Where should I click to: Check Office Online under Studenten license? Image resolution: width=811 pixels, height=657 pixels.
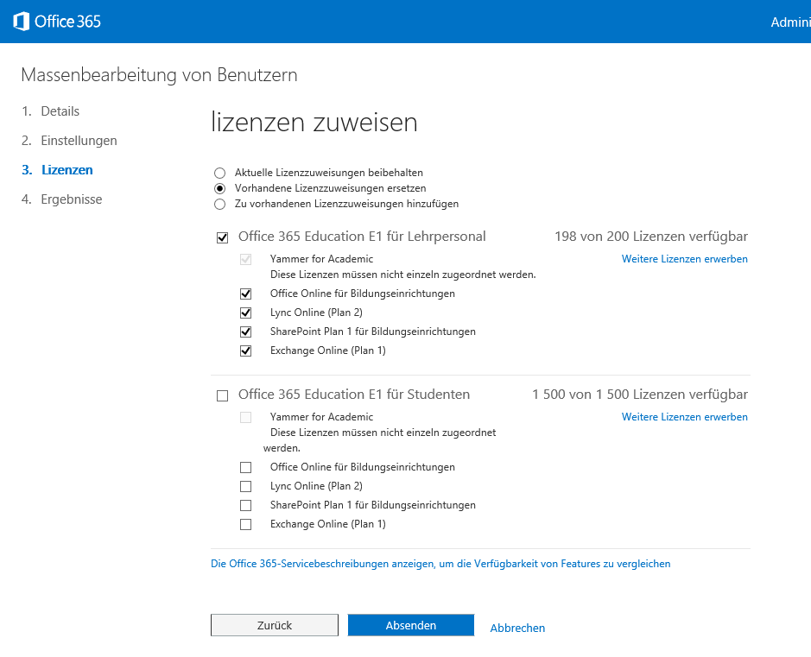coord(246,467)
